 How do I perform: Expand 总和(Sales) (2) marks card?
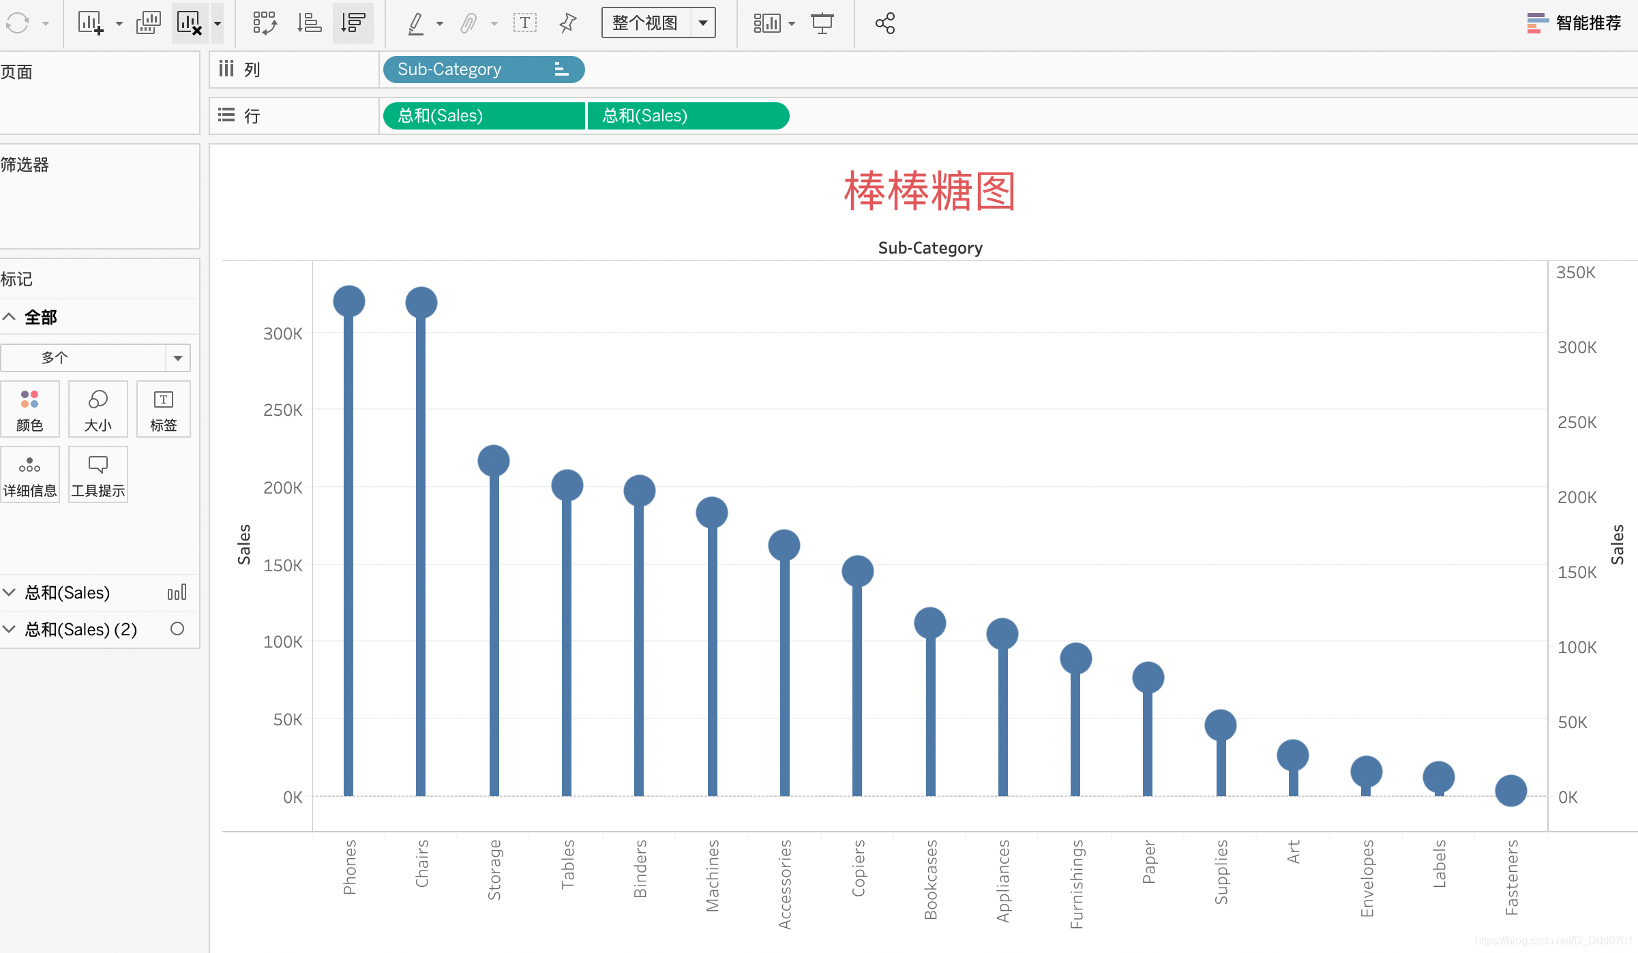click(x=9, y=629)
